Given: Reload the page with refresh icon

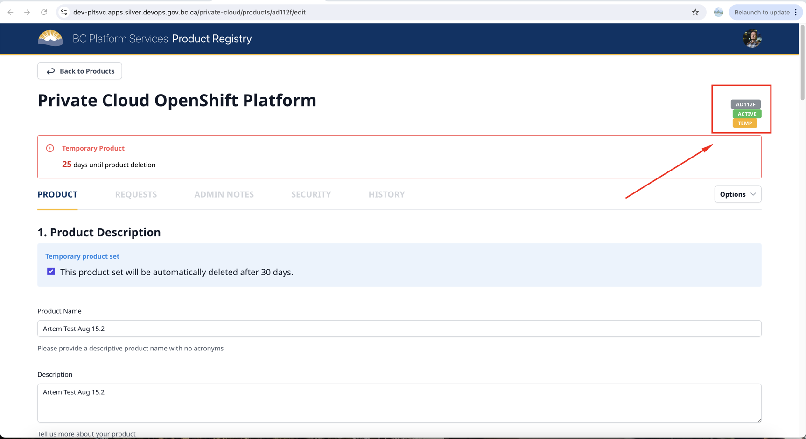Looking at the screenshot, I should tap(44, 12).
